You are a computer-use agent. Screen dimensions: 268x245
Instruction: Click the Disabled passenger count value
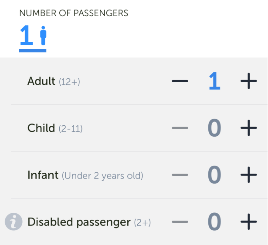(x=214, y=222)
